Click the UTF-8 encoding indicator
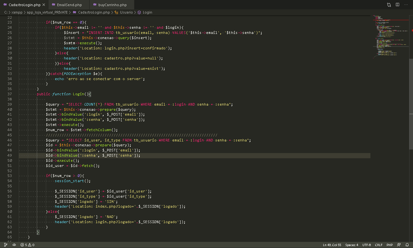The width and height of the screenshot is (413, 248). (x=367, y=245)
